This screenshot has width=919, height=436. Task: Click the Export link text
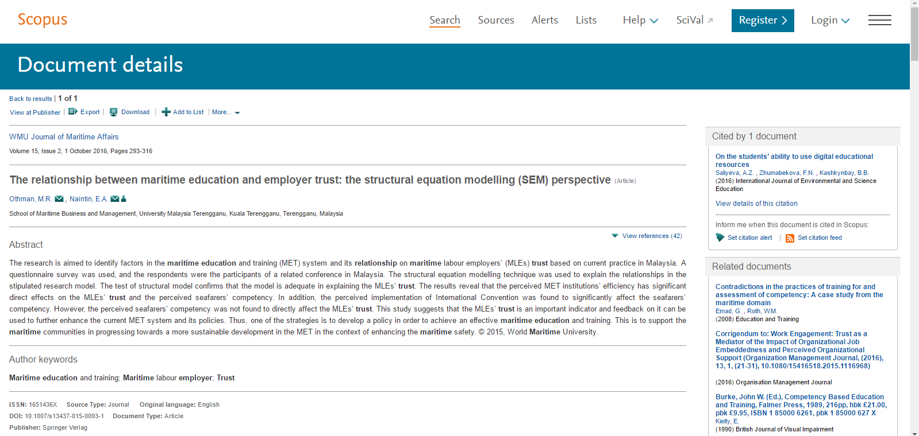(90, 112)
